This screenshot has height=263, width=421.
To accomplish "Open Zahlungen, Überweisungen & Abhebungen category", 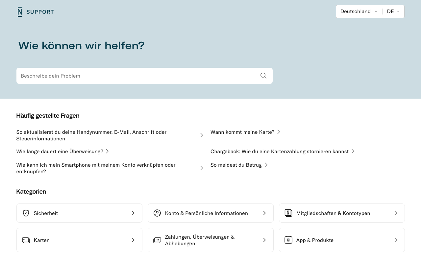I will [x=210, y=240].
